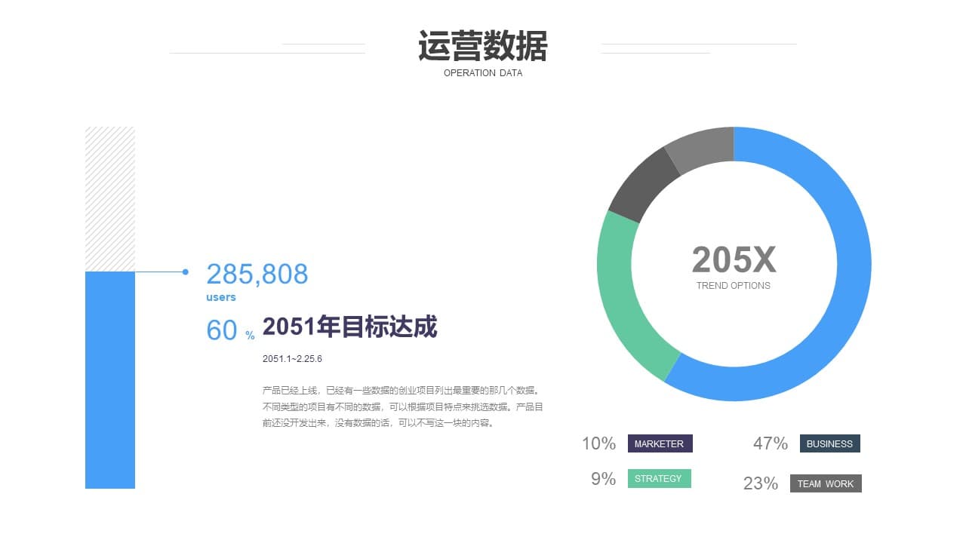Screen dimensions: 966x543
Task: Select the gray description paragraph
Action: [402, 406]
